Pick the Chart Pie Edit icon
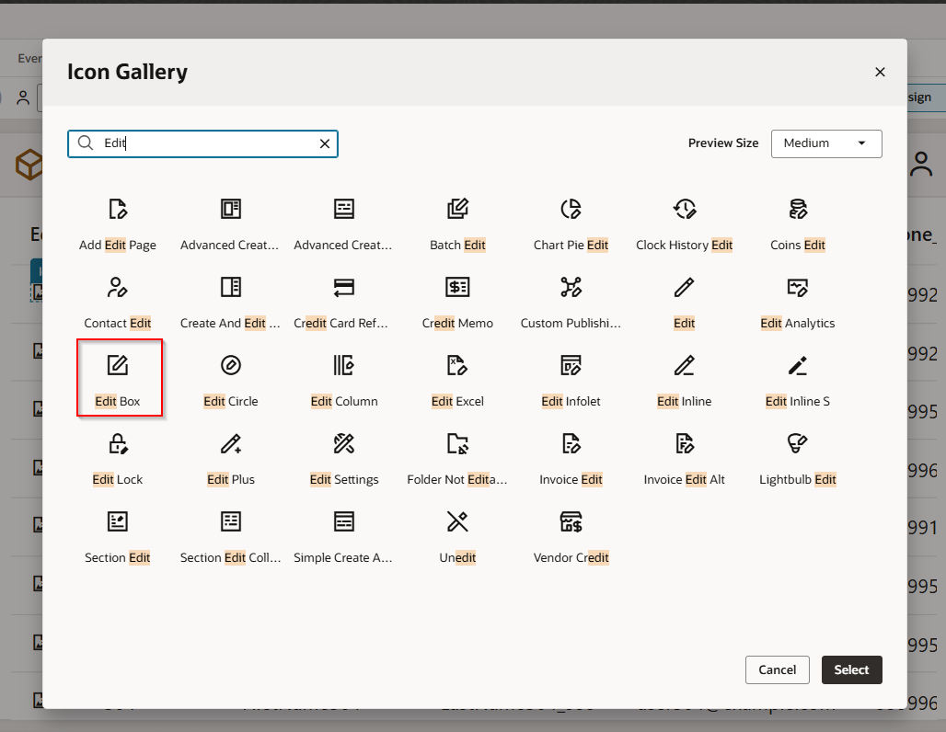Viewport: 946px width, 732px height. (x=571, y=211)
